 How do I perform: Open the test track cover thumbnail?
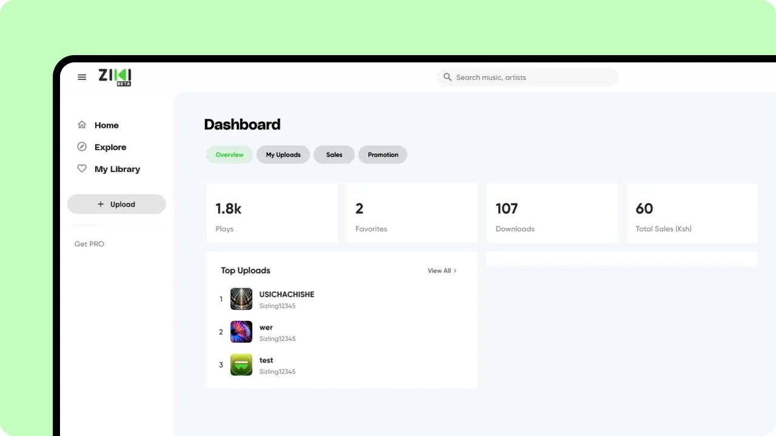coord(241,365)
